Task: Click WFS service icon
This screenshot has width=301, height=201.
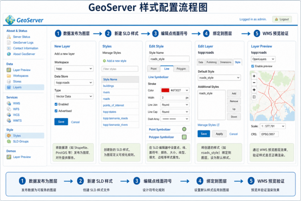Action: [x=9, y=109]
